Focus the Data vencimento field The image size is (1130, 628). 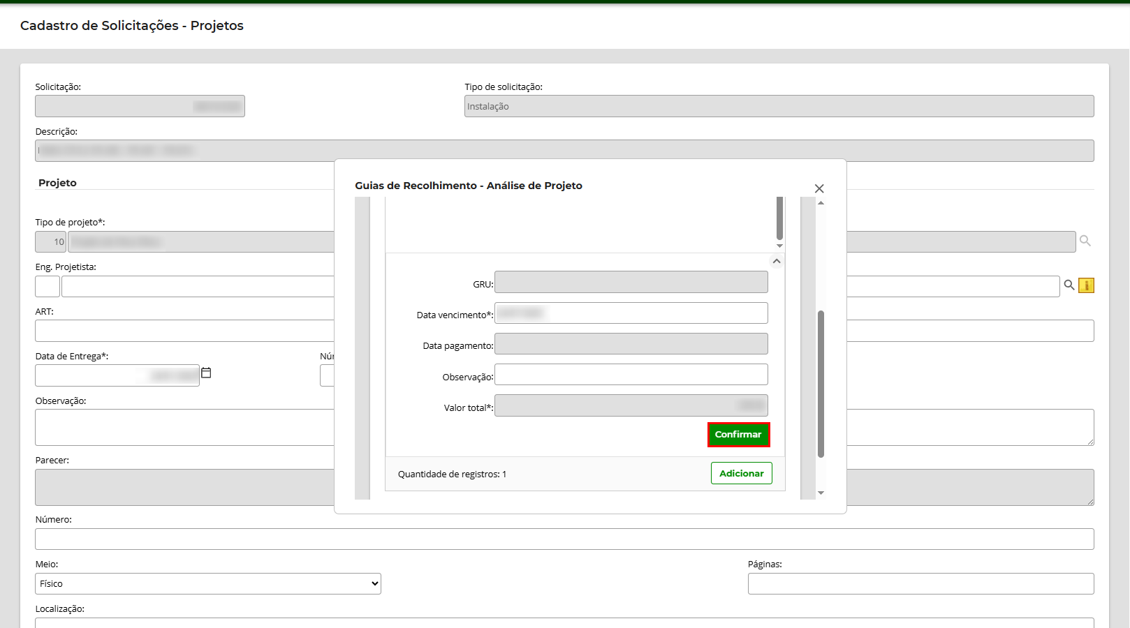(631, 313)
